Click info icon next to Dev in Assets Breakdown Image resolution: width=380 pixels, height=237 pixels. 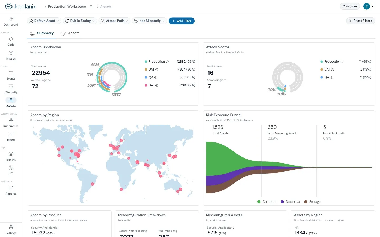click(157, 85)
